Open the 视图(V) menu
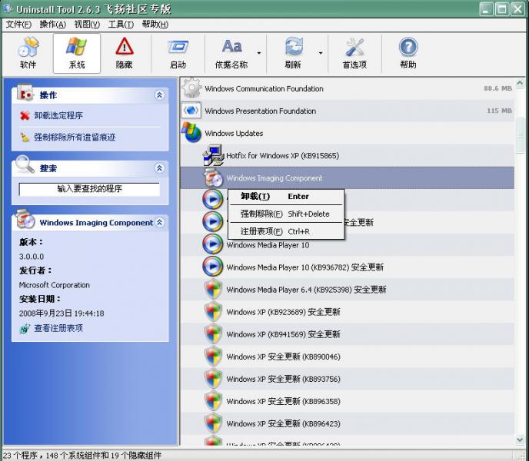529x461 pixels. (x=87, y=25)
